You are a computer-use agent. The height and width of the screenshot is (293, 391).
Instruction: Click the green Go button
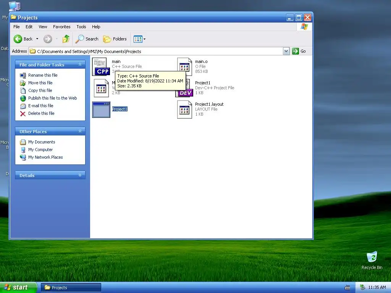point(299,51)
